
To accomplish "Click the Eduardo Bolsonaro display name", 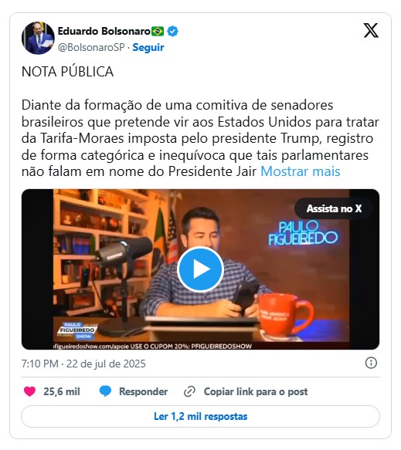I will (x=104, y=31).
